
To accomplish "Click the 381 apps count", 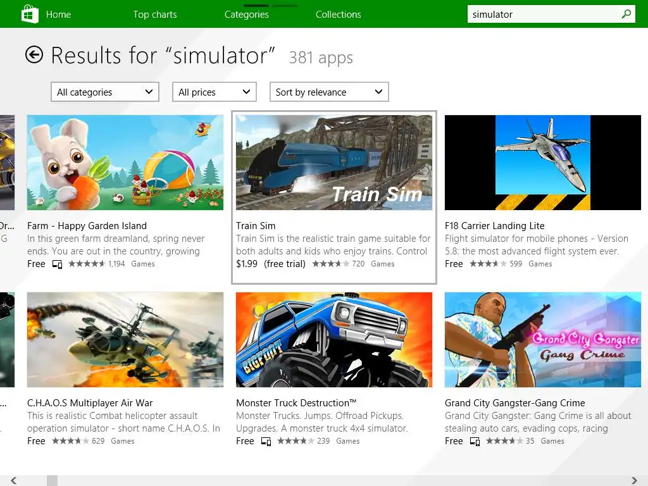I will click(x=321, y=58).
